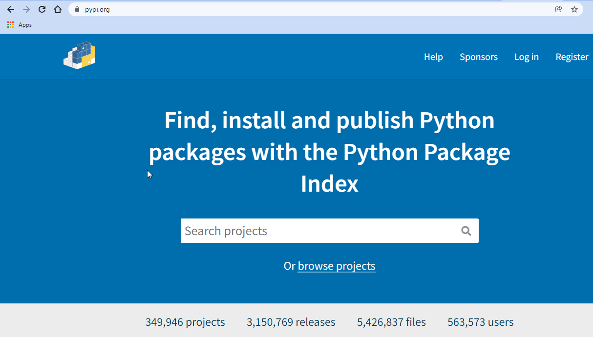This screenshot has width=593, height=337.
Task: Reload the pypi.org page
Action: point(42,9)
